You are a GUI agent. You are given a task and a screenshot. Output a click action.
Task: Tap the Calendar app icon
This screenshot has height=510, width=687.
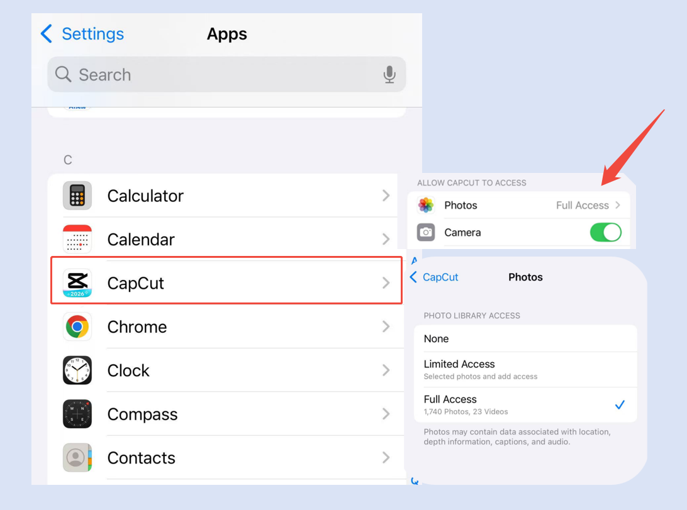click(77, 240)
